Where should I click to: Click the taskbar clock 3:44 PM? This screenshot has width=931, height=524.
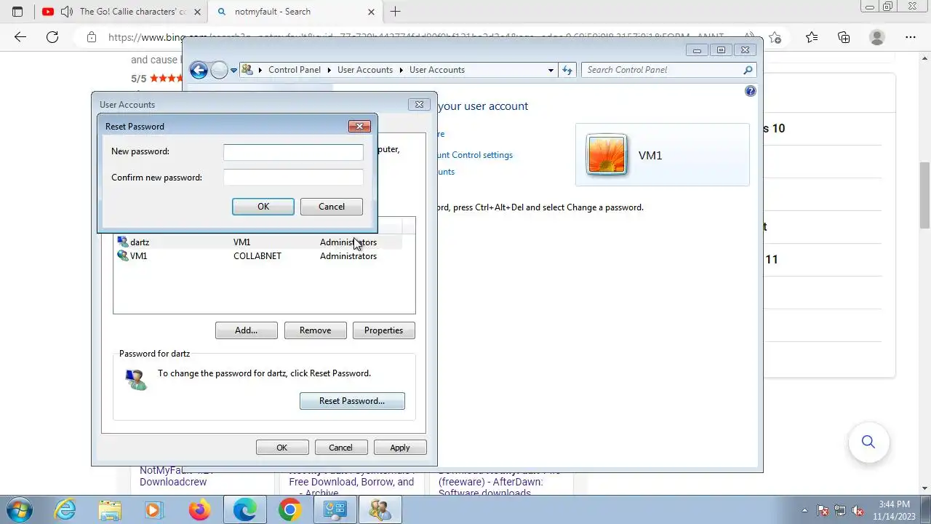893,504
